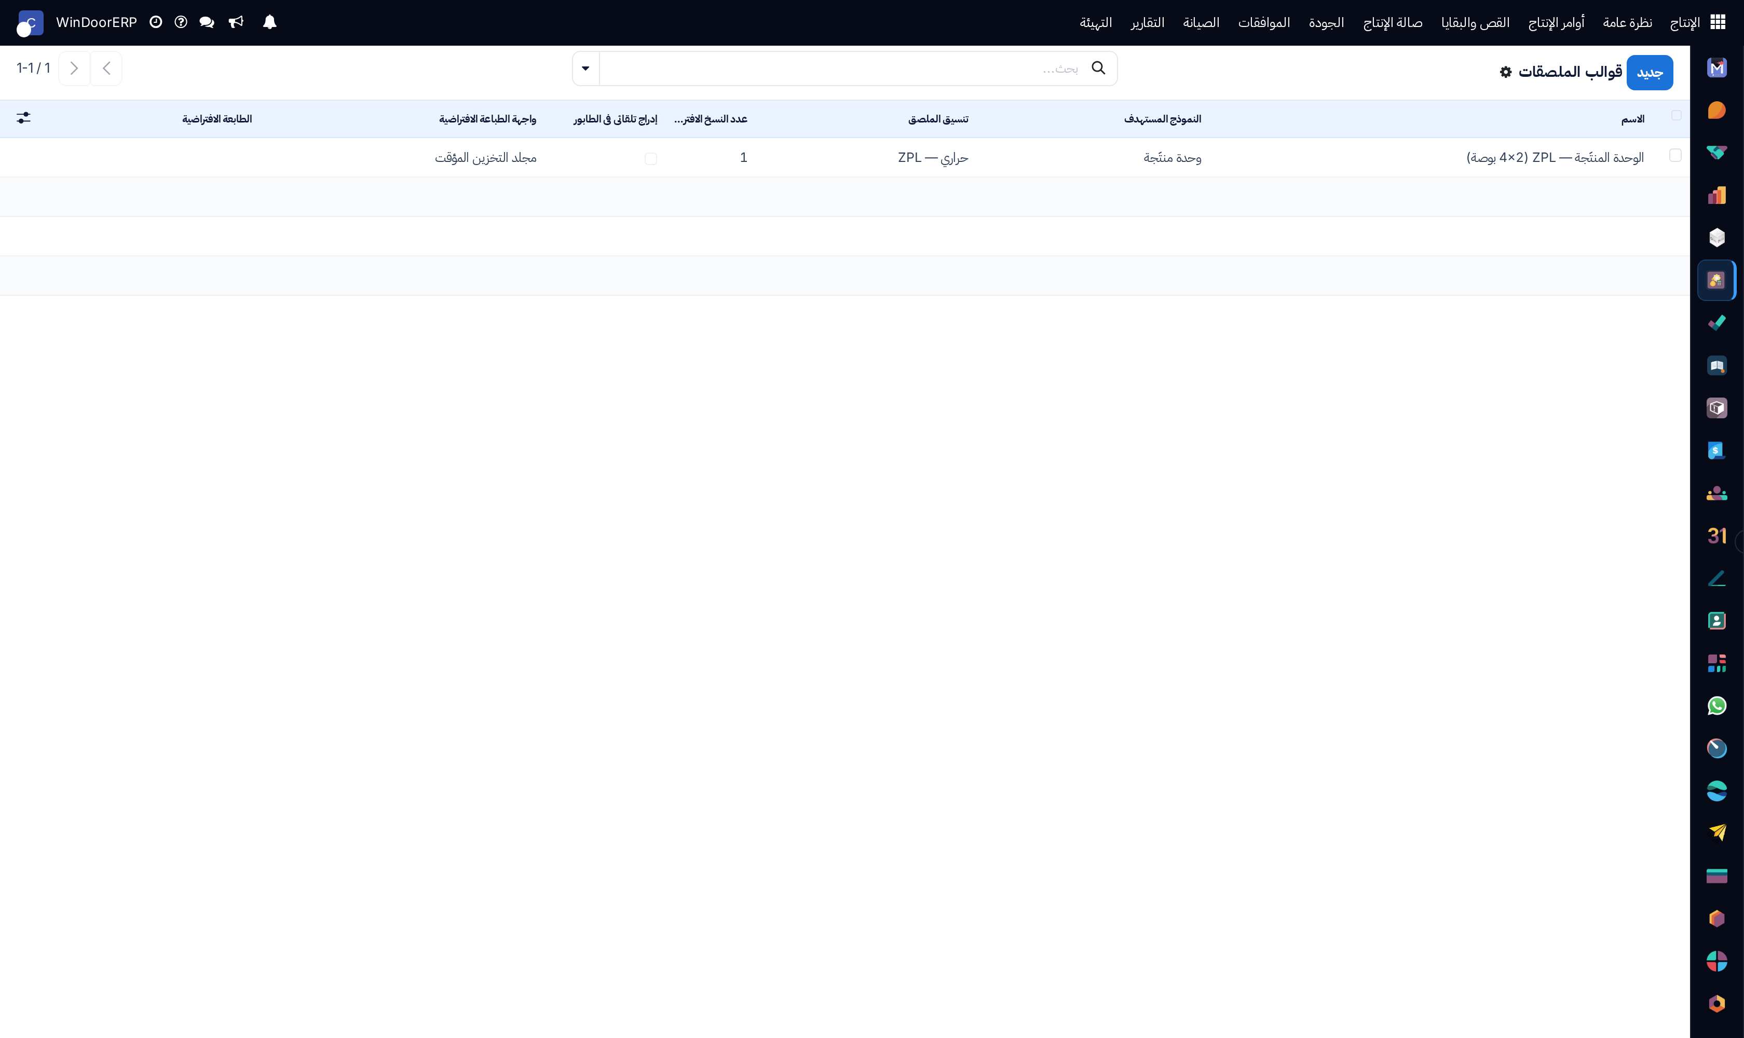Open the gear actions menu beside قوالب الملصقات
The image size is (1744, 1038).
click(1505, 72)
